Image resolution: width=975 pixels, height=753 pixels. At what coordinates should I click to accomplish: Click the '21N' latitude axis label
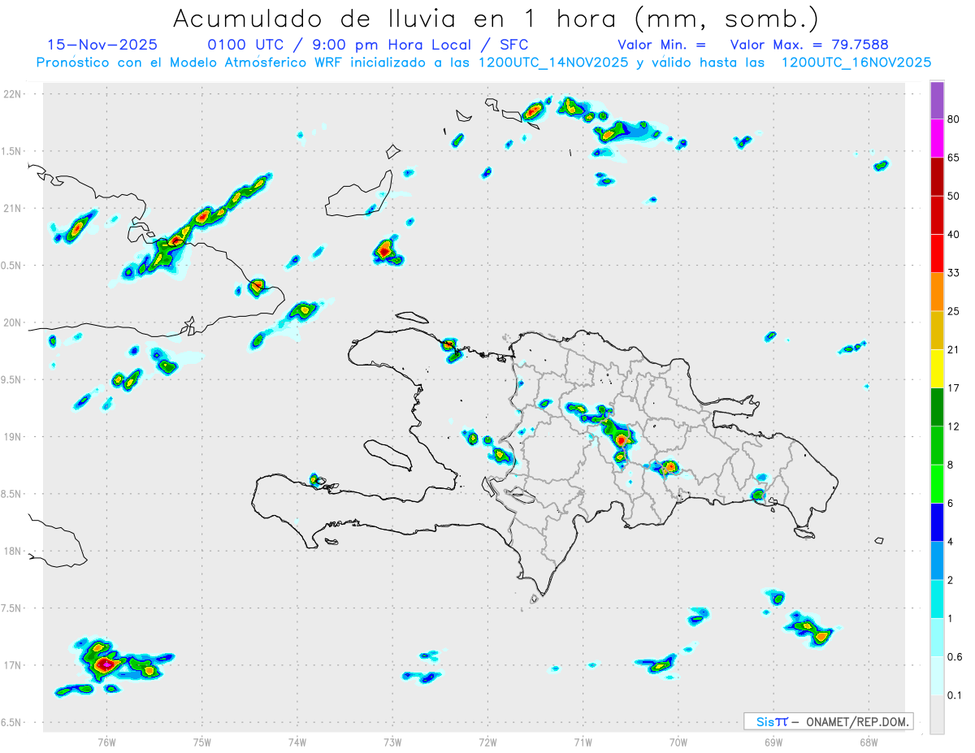click(12, 209)
